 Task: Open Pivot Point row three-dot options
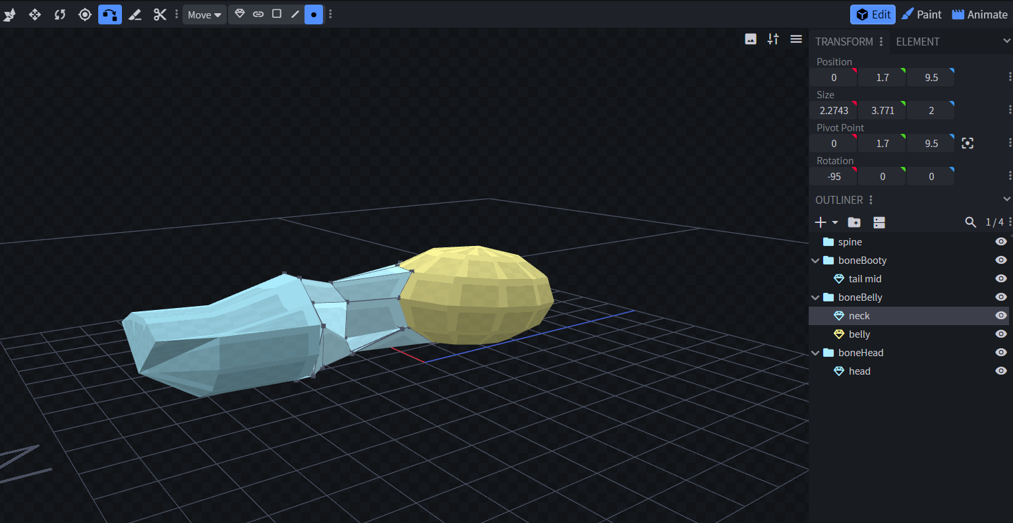pos(1010,143)
